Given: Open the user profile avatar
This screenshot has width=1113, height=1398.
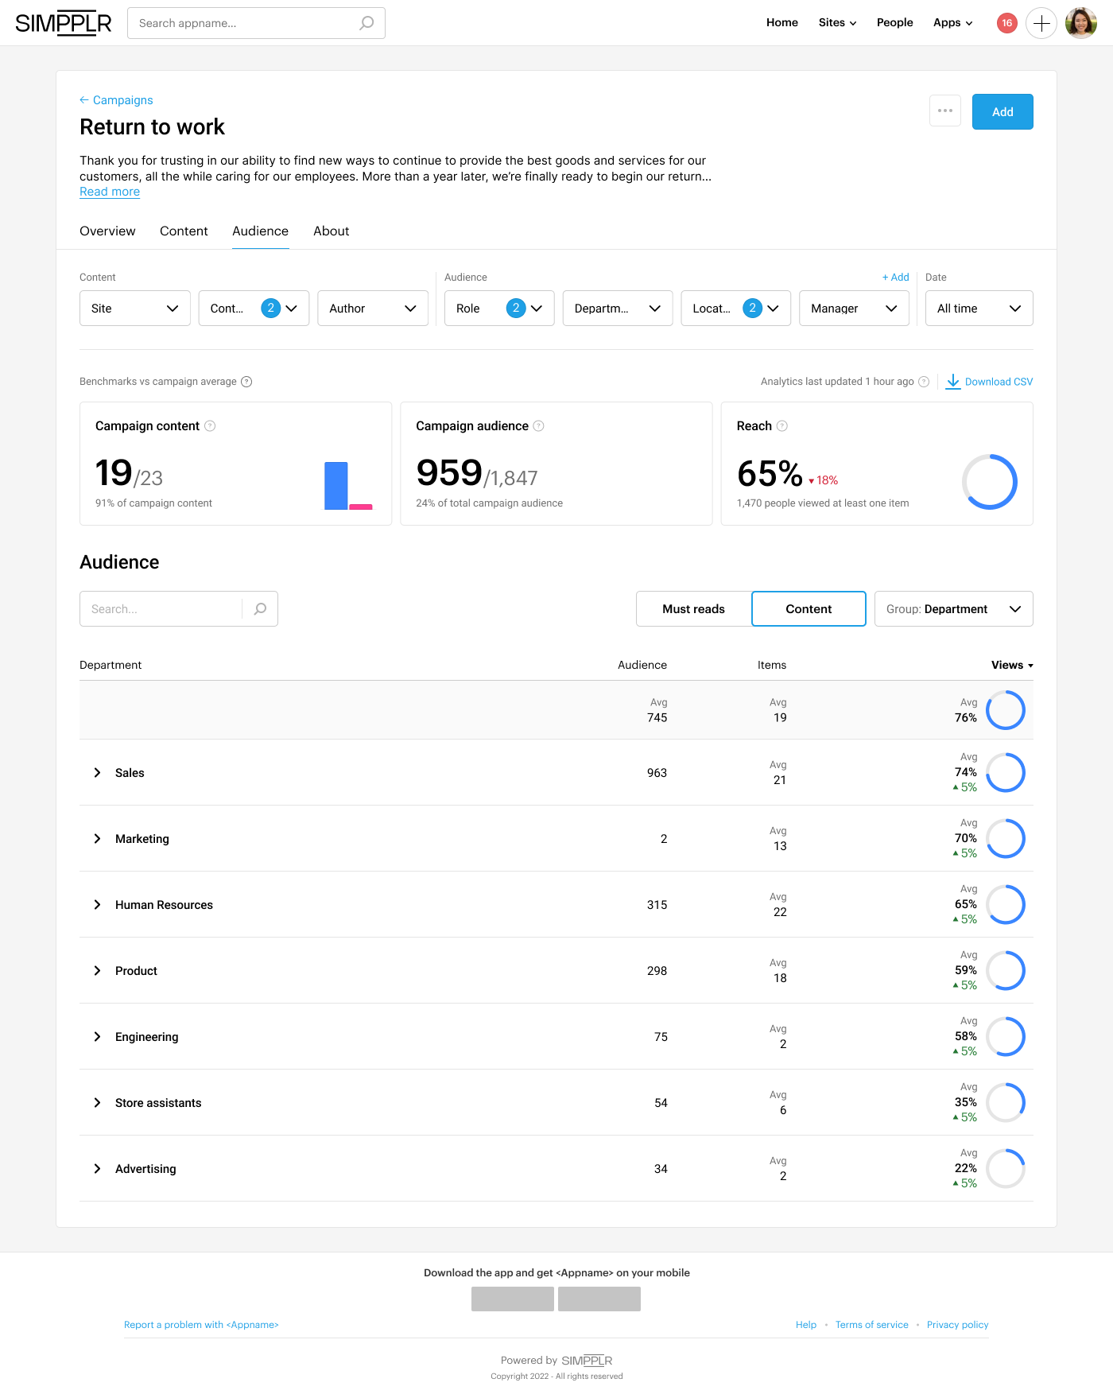Looking at the screenshot, I should pyautogui.click(x=1080, y=23).
